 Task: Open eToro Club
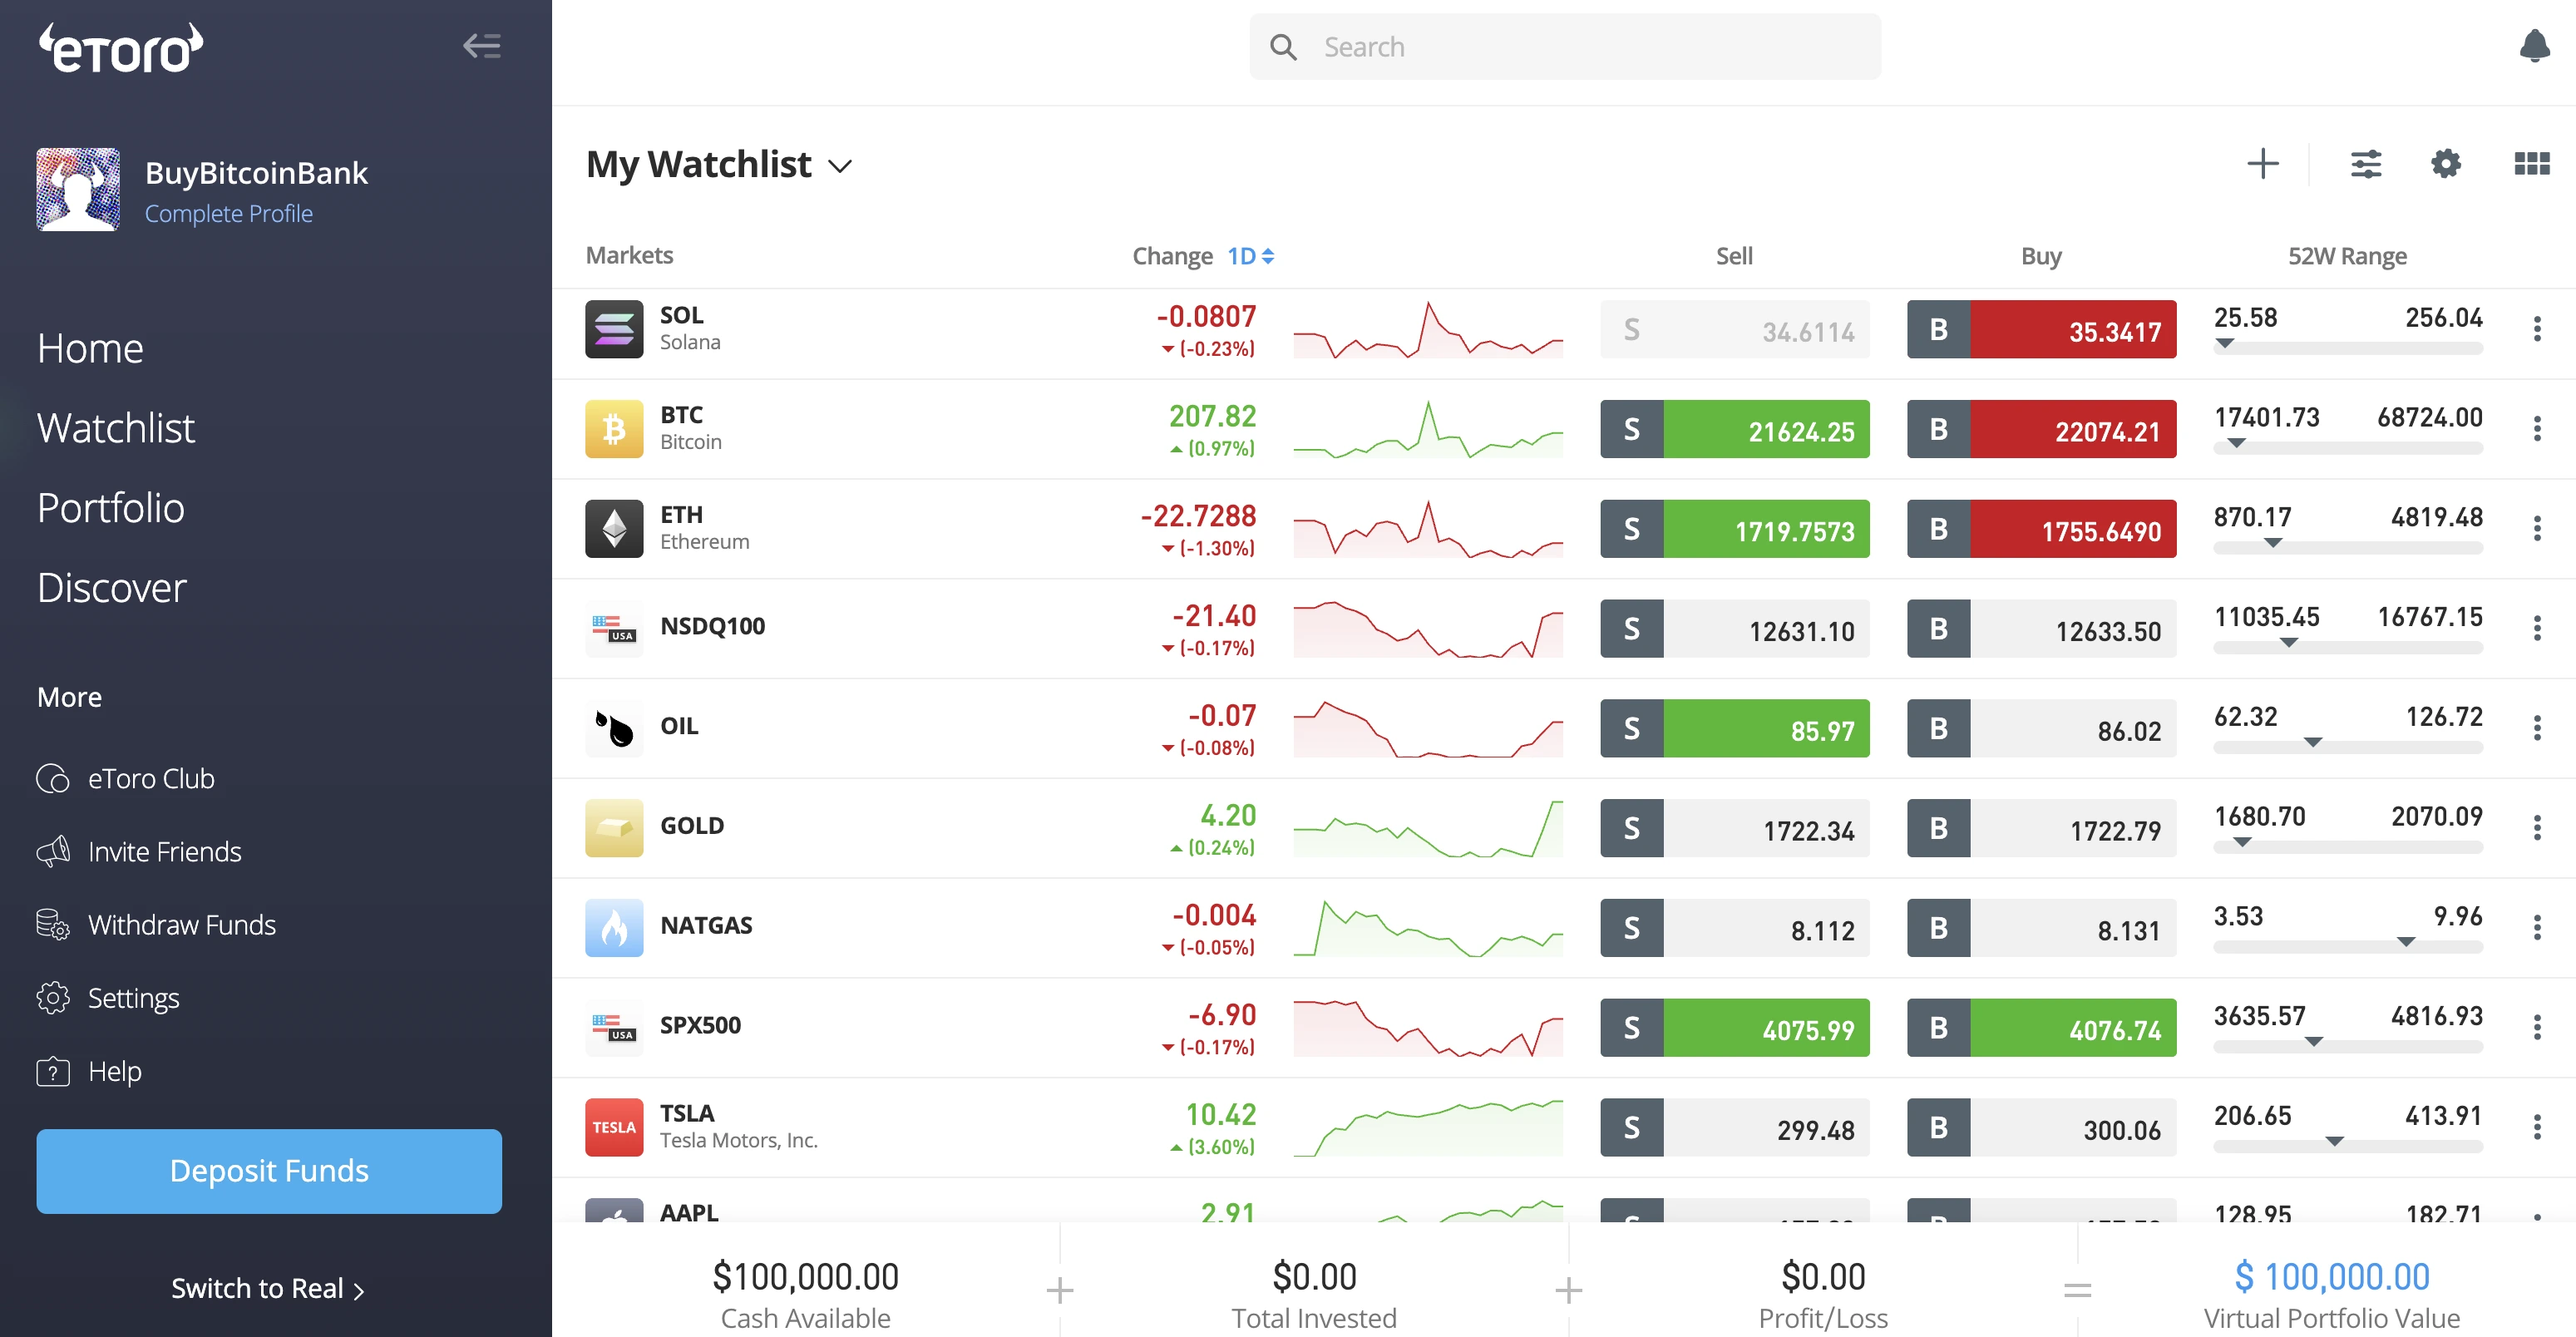tap(126, 778)
